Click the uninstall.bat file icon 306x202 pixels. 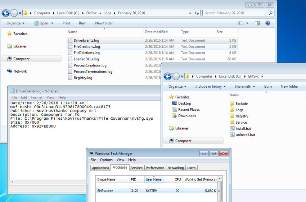tap(232, 134)
